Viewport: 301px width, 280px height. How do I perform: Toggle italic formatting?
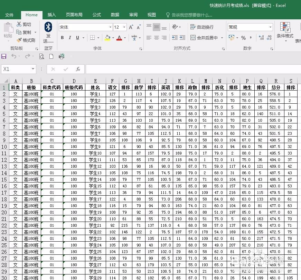pyautogui.click(x=70, y=38)
